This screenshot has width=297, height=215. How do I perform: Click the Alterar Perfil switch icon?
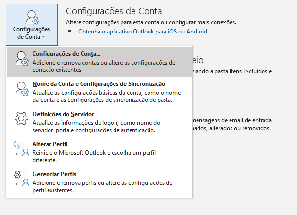click(21, 149)
